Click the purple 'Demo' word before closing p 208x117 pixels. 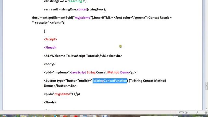(125, 72)
